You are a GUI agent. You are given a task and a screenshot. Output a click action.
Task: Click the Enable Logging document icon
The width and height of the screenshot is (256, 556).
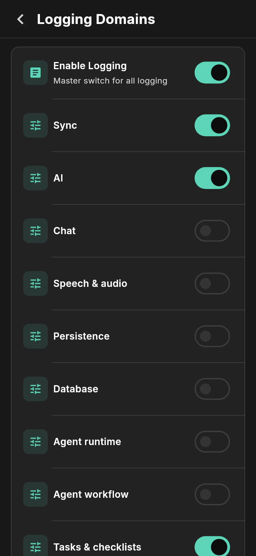[35, 73]
